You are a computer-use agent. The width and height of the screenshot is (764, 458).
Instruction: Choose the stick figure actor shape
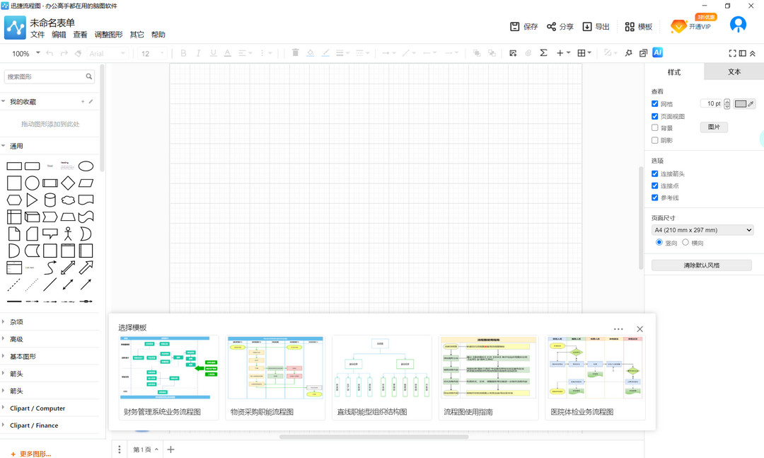(x=68, y=234)
